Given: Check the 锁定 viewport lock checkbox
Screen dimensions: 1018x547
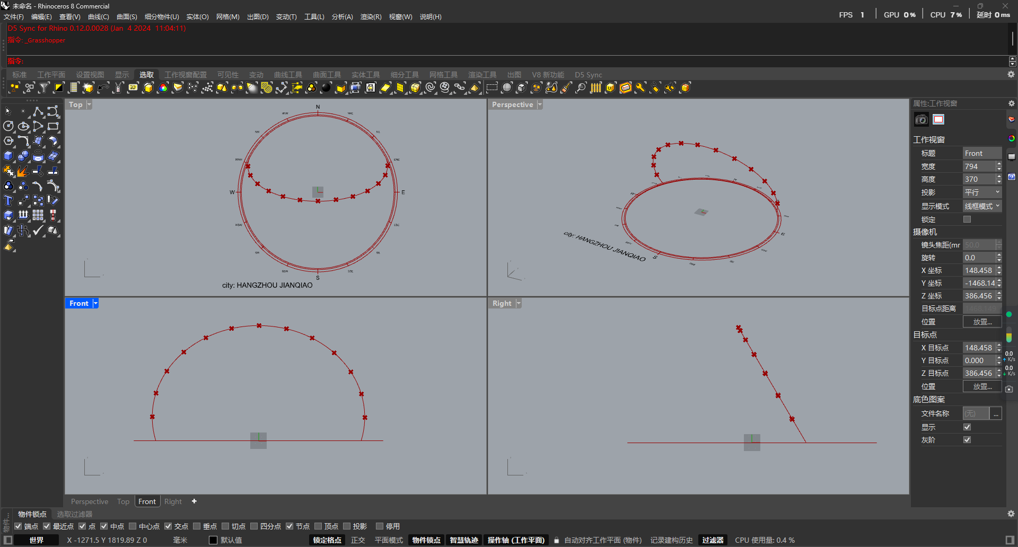Looking at the screenshot, I should click(x=967, y=219).
